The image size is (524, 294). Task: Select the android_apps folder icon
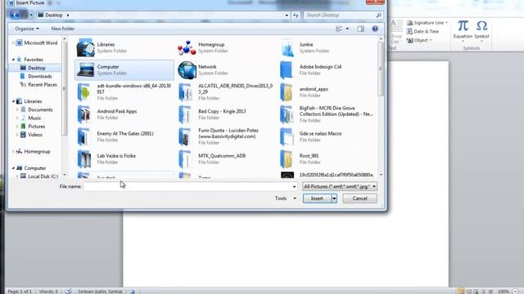pyautogui.click(x=287, y=92)
